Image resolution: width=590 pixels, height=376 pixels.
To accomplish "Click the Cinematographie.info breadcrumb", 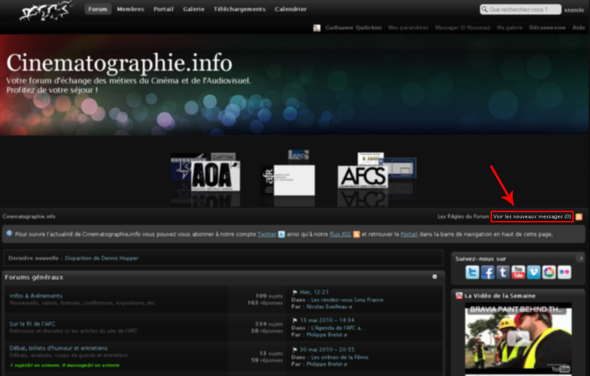I will pyautogui.click(x=29, y=216).
